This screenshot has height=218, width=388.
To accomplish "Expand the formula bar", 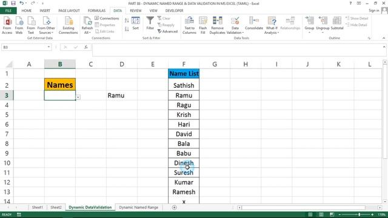I will (x=384, y=47).
